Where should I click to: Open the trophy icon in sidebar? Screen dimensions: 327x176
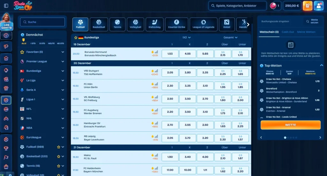[x=6, y=148]
